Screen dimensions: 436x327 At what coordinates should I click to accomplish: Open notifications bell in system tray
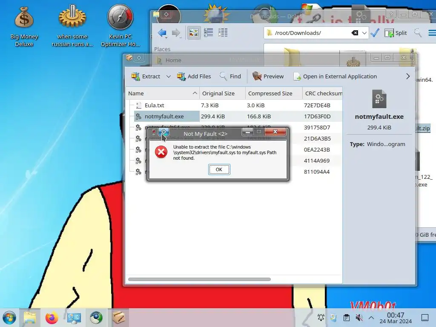pyautogui.click(x=321, y=317)
